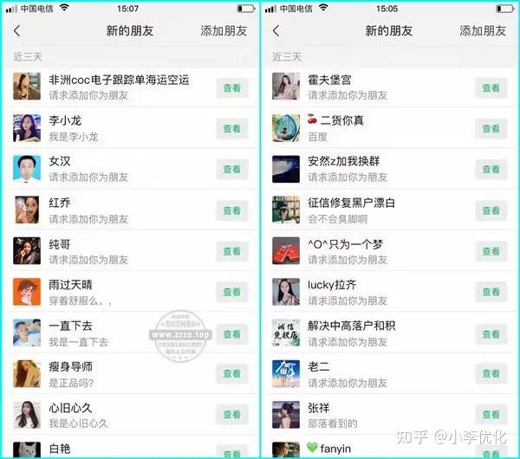Open 女汉's profile avatar

pyautogui.click(x=27, y=169)
